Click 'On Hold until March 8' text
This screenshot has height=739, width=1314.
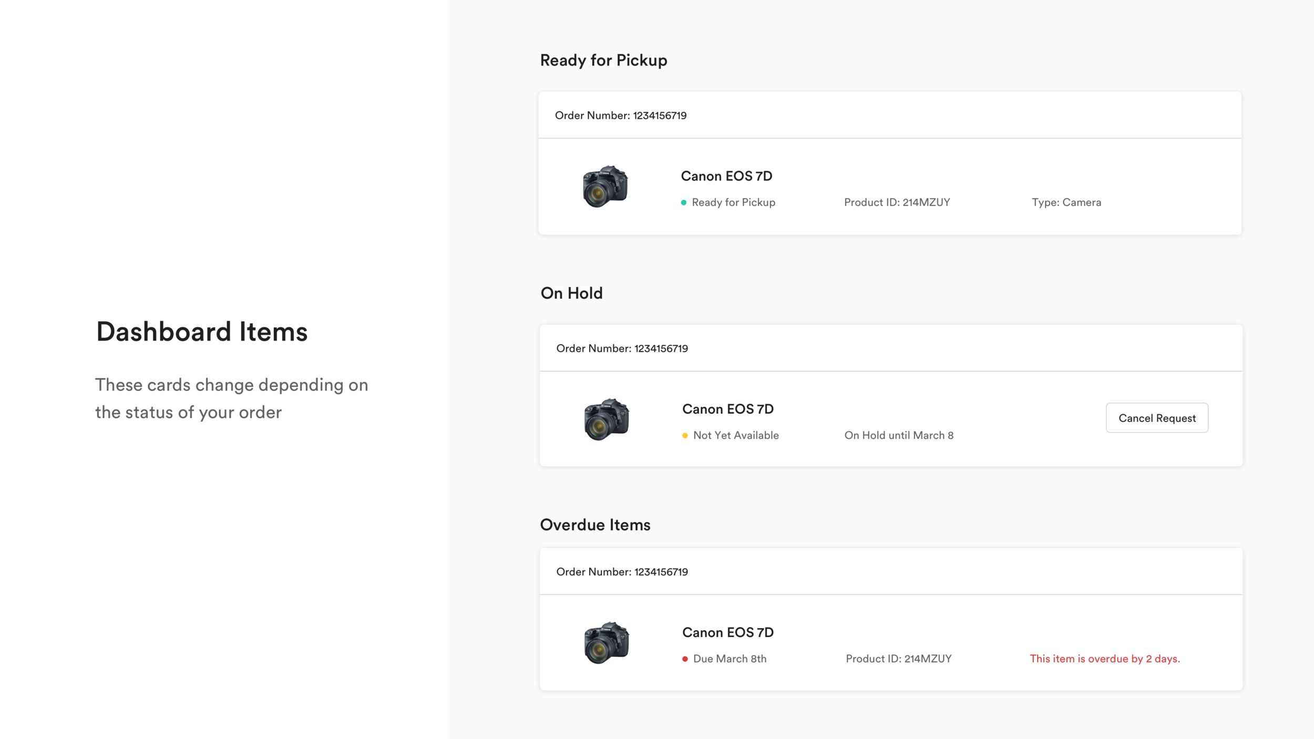[x=899, y=435]
